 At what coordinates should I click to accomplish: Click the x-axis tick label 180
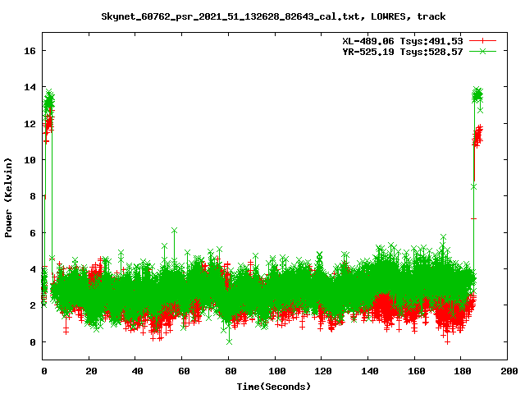point(463,371)
